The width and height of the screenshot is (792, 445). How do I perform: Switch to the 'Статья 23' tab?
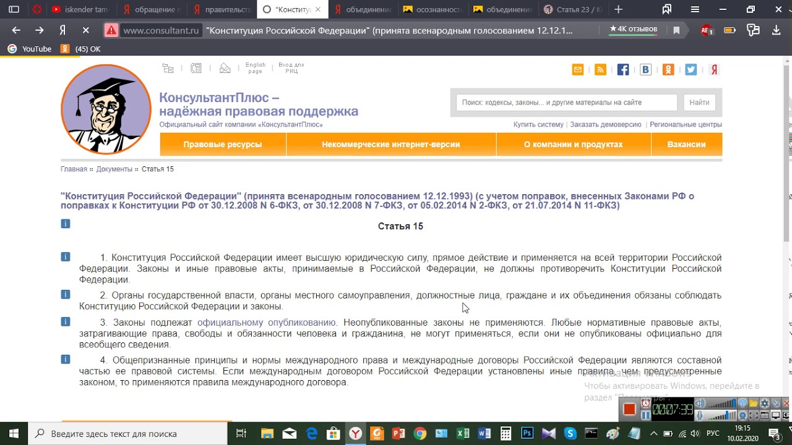572,9
